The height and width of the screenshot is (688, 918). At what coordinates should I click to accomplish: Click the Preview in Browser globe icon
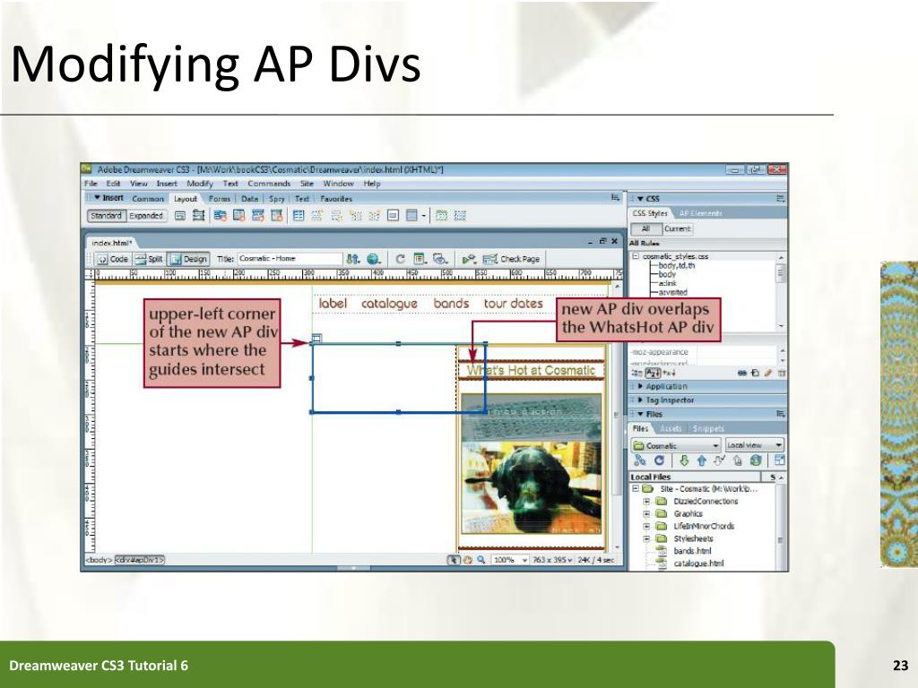tap(374, 259)
